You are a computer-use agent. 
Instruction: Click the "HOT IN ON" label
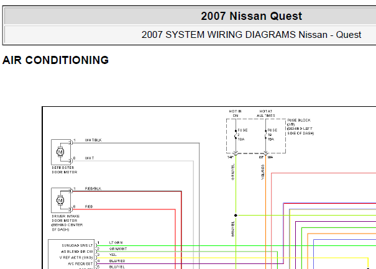pyautogui.click(x=236, y=114)
